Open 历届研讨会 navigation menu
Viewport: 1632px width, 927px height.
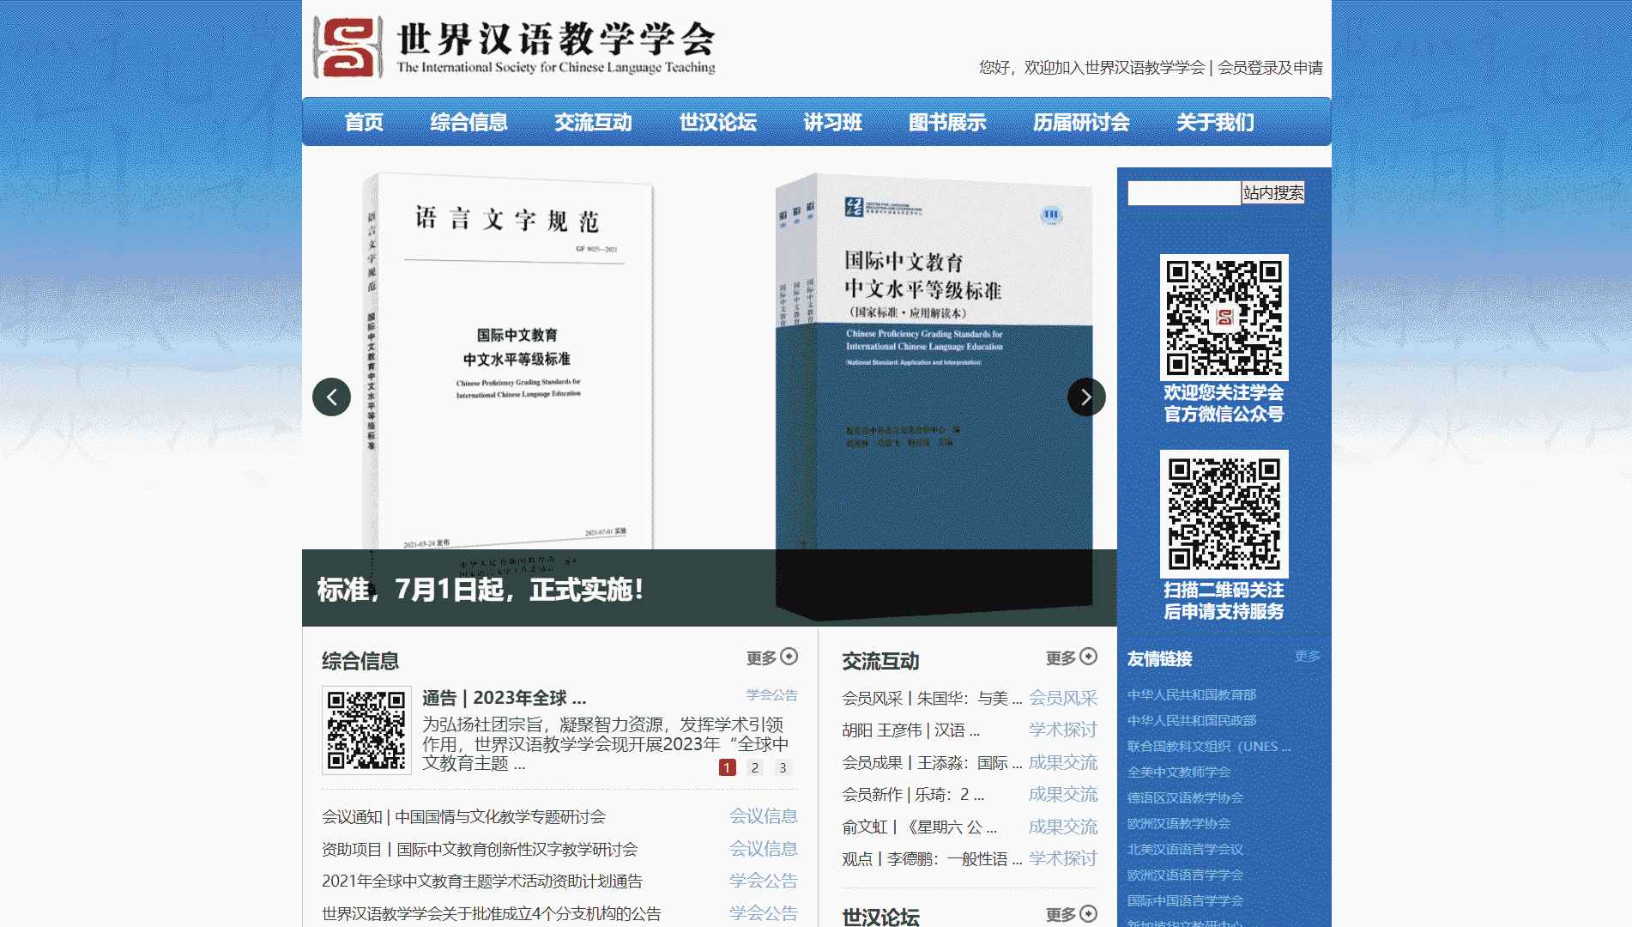tap(1081, 123)
